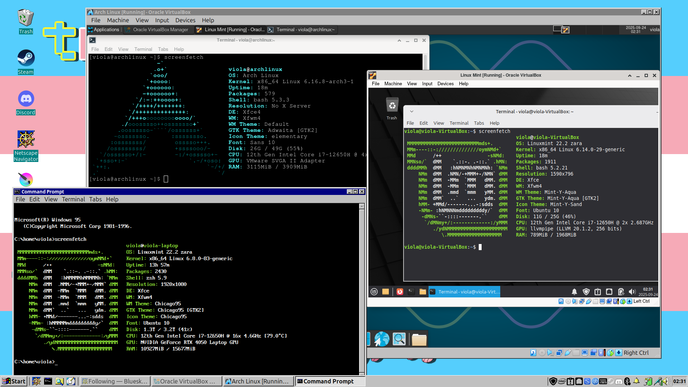
Task: Click keyboard capture icon beside Right Ctrl
Action: (619, 353)
